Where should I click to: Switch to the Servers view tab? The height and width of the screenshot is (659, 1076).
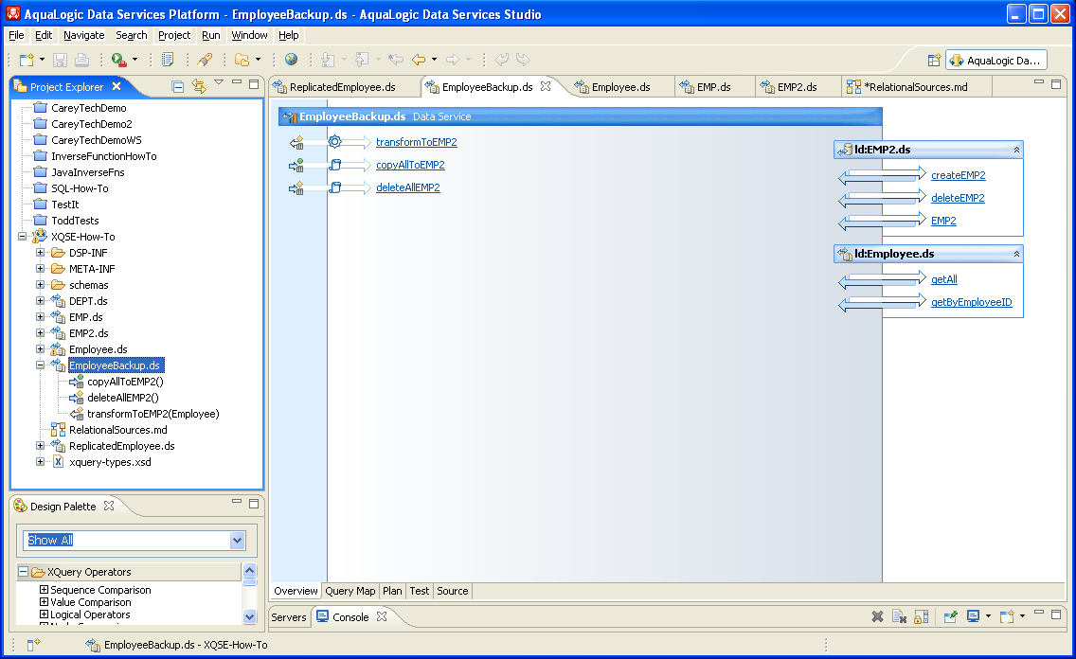(x=288, y=617)
